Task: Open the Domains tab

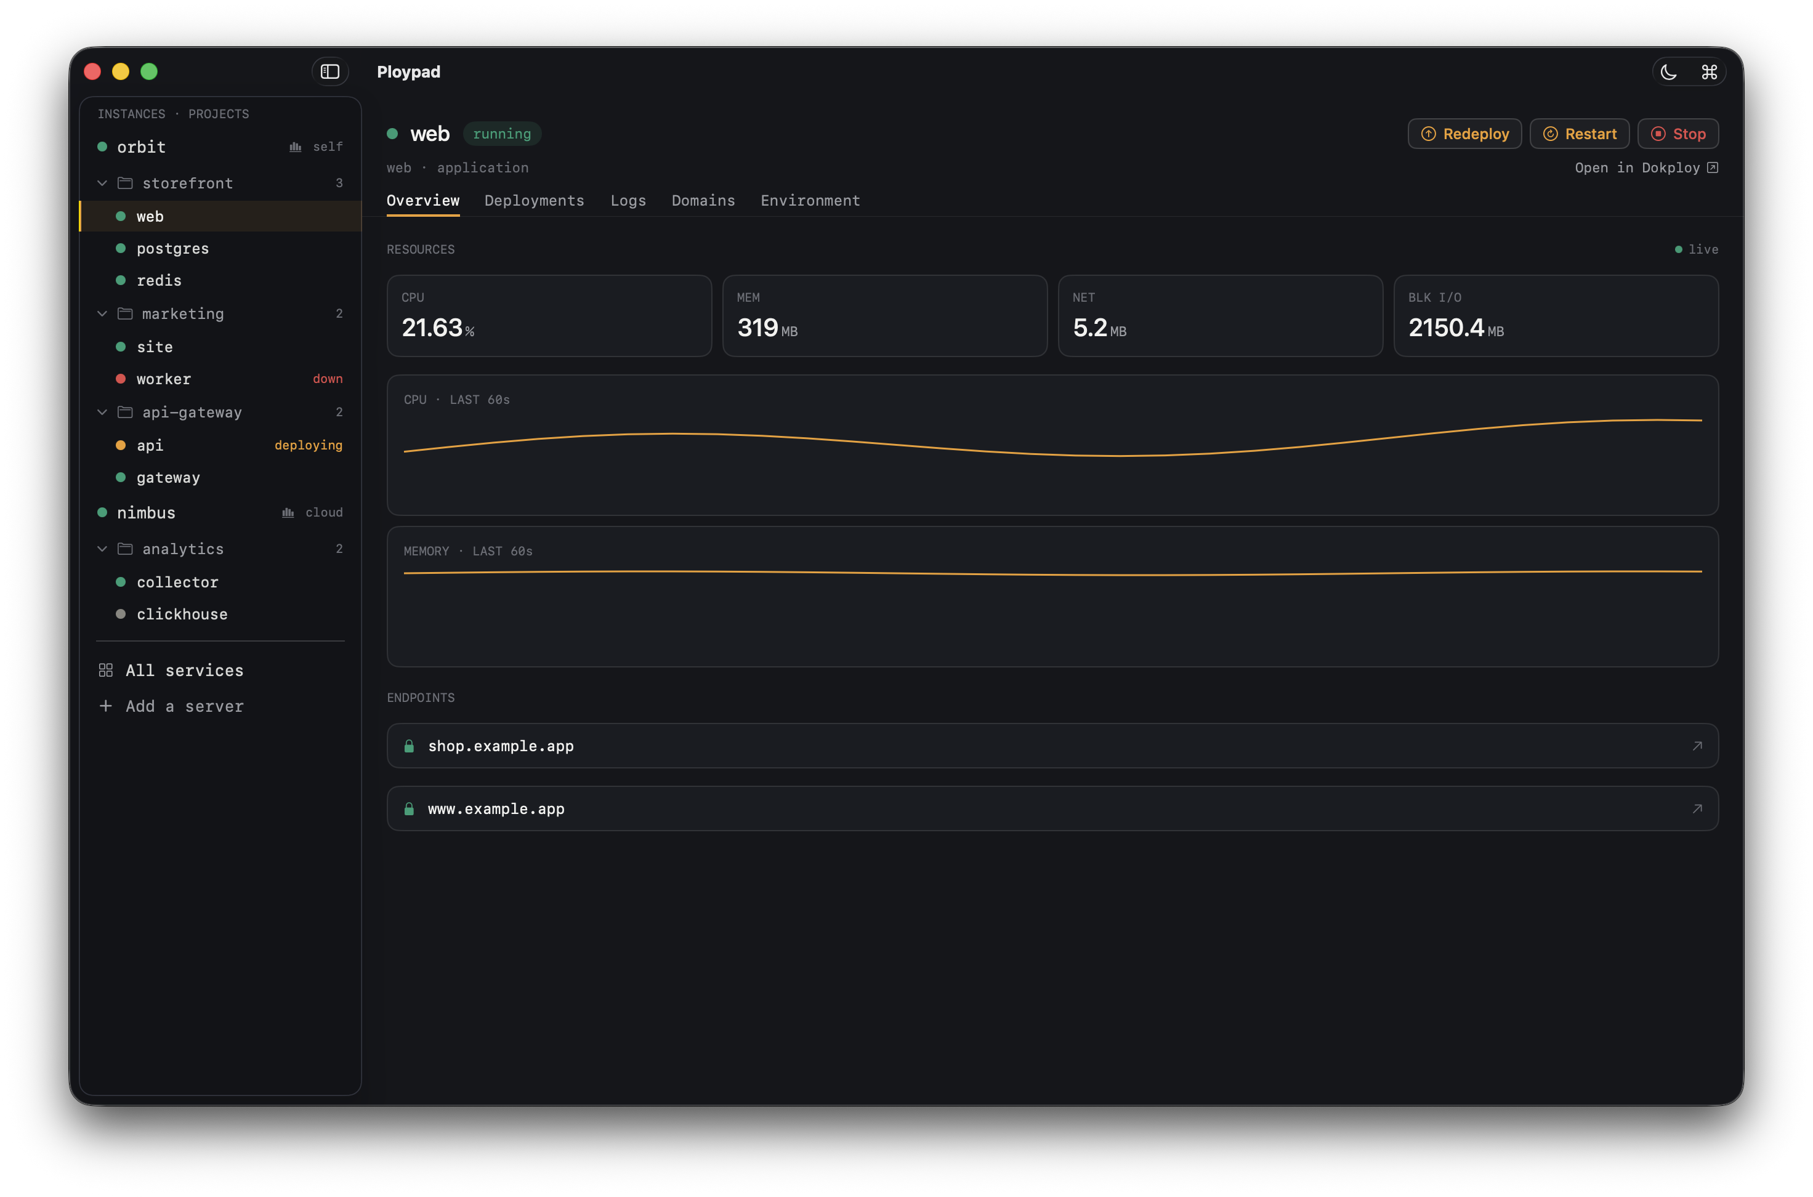Action: 703,201
